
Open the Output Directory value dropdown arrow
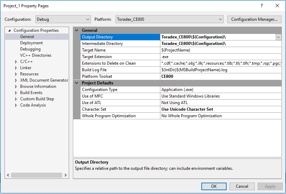pos(278,37)
